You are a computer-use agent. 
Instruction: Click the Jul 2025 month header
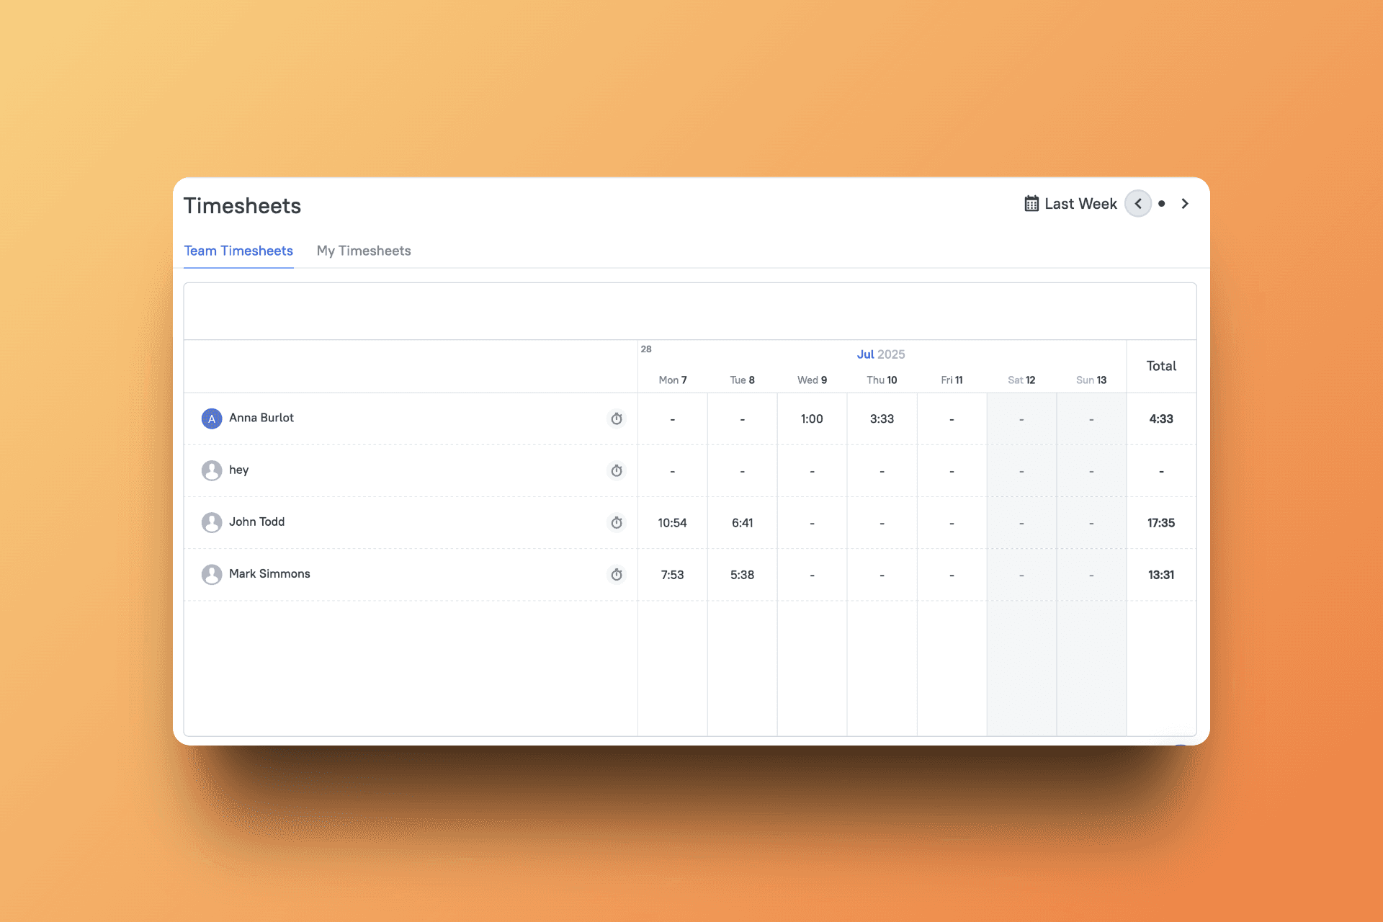[x=880, y=354]
